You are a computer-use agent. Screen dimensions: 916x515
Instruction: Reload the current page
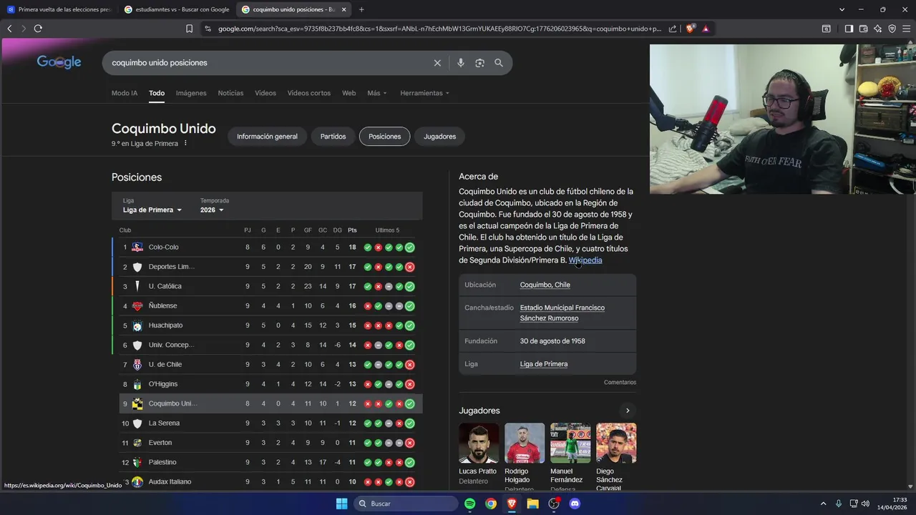[x=38, y=29]
